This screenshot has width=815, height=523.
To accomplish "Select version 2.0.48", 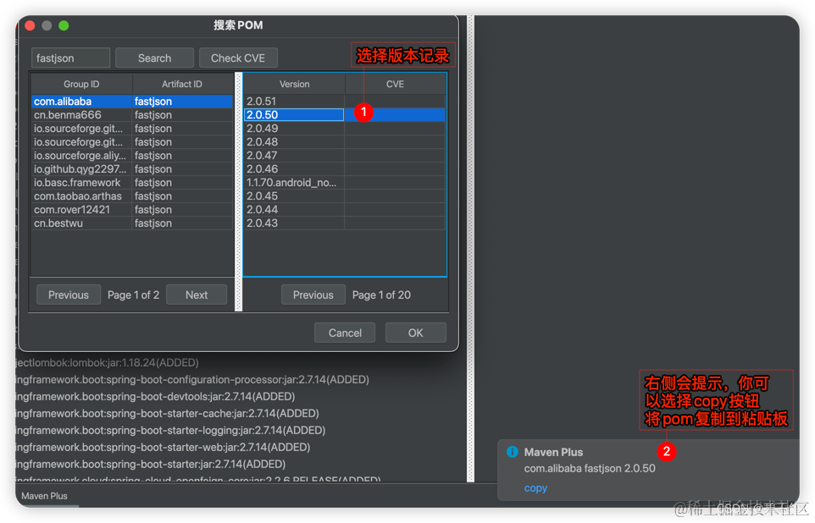I will pos(345,142).
